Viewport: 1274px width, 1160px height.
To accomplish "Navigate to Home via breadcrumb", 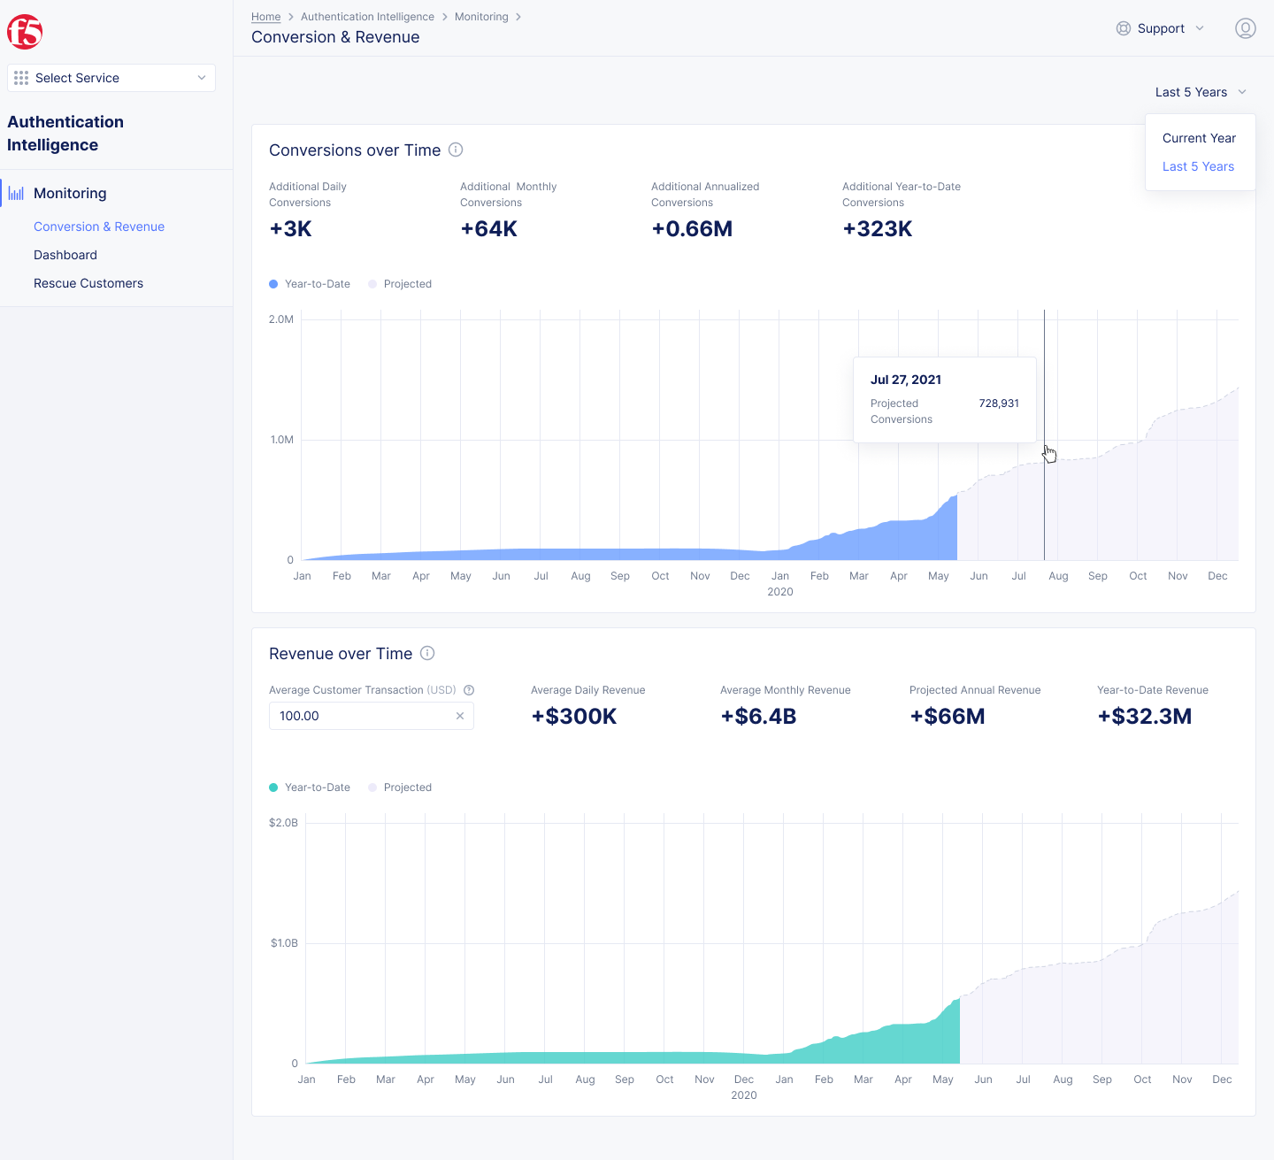I will [x=265, y=16].
